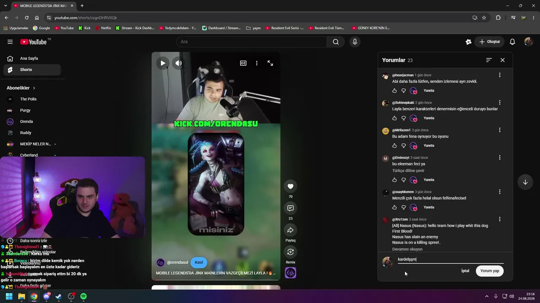The image size is (540, 303).
Task: Open options for @suaybkerem's comment
Action: click(x=499, y=191)
